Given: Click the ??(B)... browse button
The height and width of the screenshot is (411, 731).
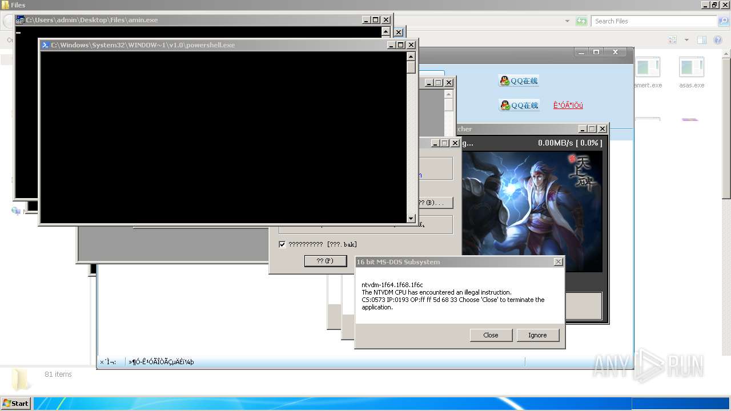Looking at the screenshot, I should tap(435, 203).
